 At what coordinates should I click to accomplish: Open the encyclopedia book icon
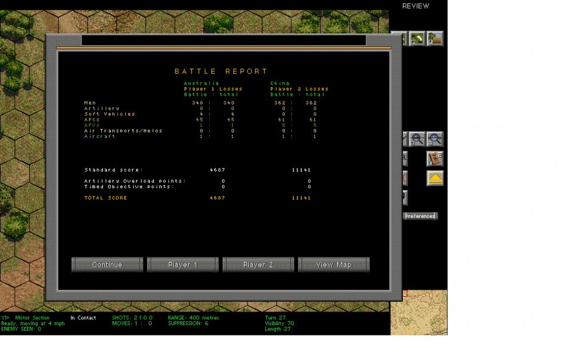coord(435,159)
